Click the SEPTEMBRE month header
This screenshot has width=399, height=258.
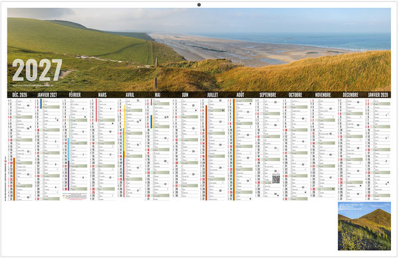point(268,95)
